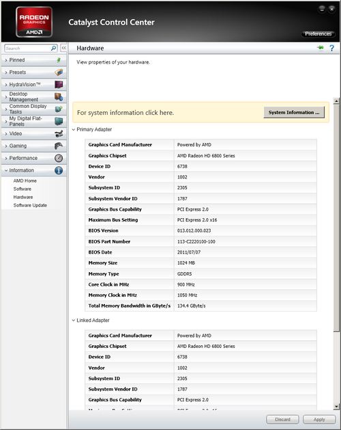
Task: Click the My Digital Flat-Panels icon
Action: tap(59, 121)
